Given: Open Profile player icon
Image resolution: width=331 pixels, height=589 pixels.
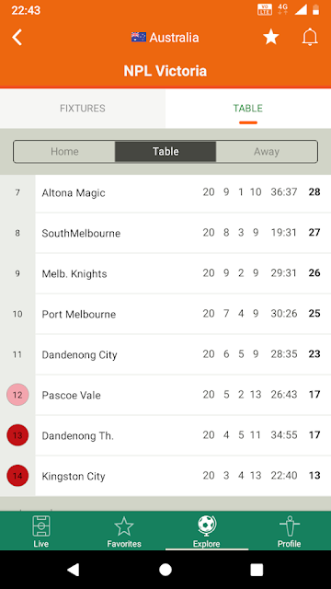Looking at the screenshot, I should tap(289, 525).
